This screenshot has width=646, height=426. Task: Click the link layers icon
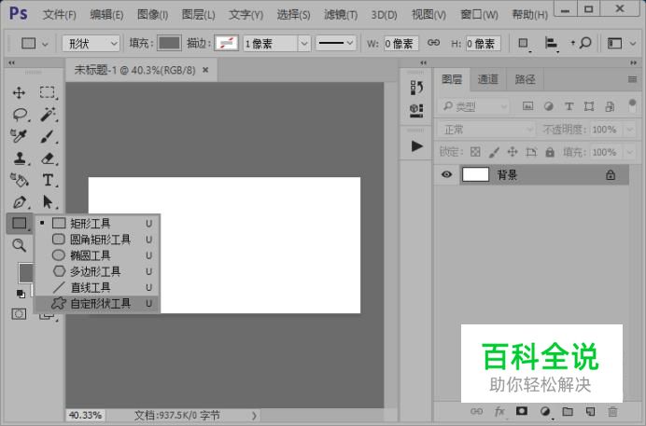476,411
